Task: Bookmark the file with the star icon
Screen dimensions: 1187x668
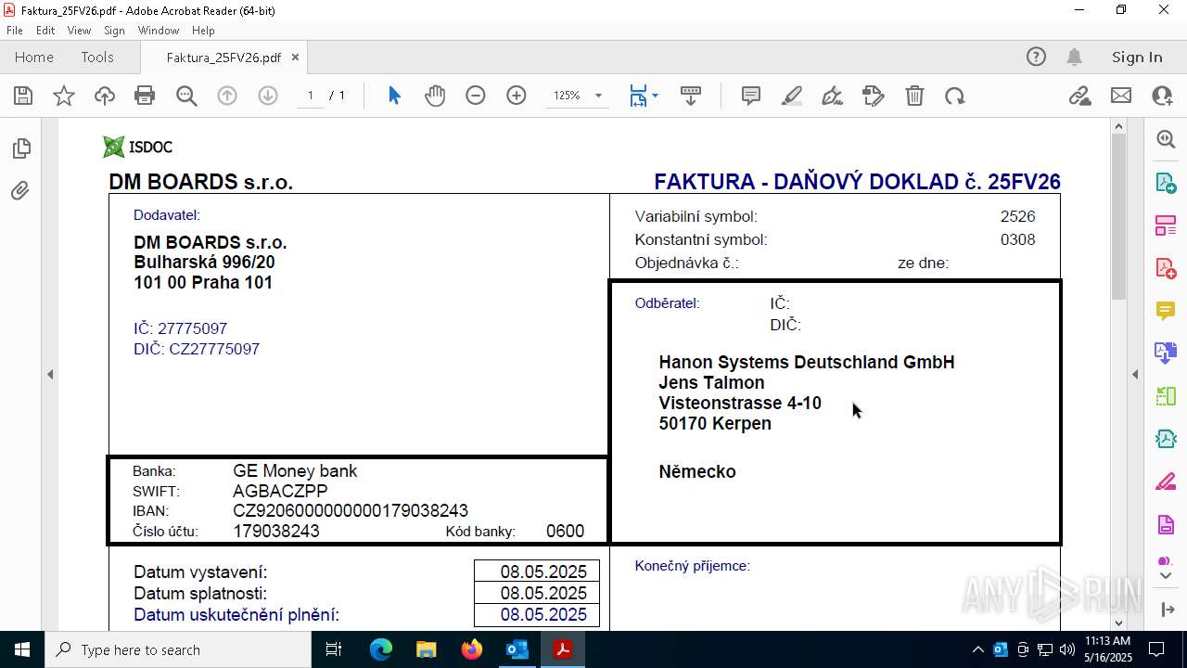Action: click(x=64, y=96)
